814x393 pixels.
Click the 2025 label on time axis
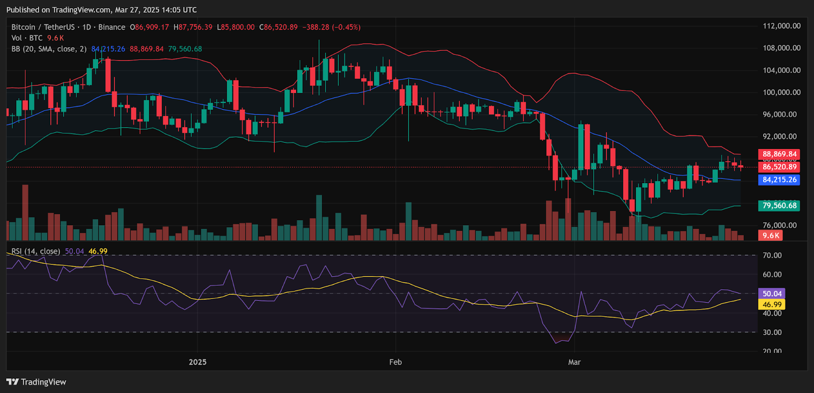click(x=197, y=362)
